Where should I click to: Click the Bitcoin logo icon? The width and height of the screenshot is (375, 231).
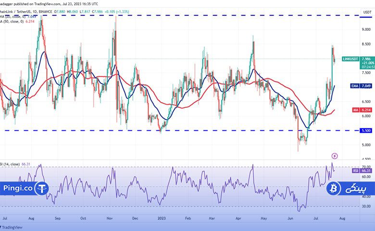coord(333,188)
